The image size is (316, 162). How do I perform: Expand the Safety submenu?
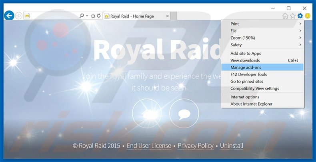[x=262, y=45]
